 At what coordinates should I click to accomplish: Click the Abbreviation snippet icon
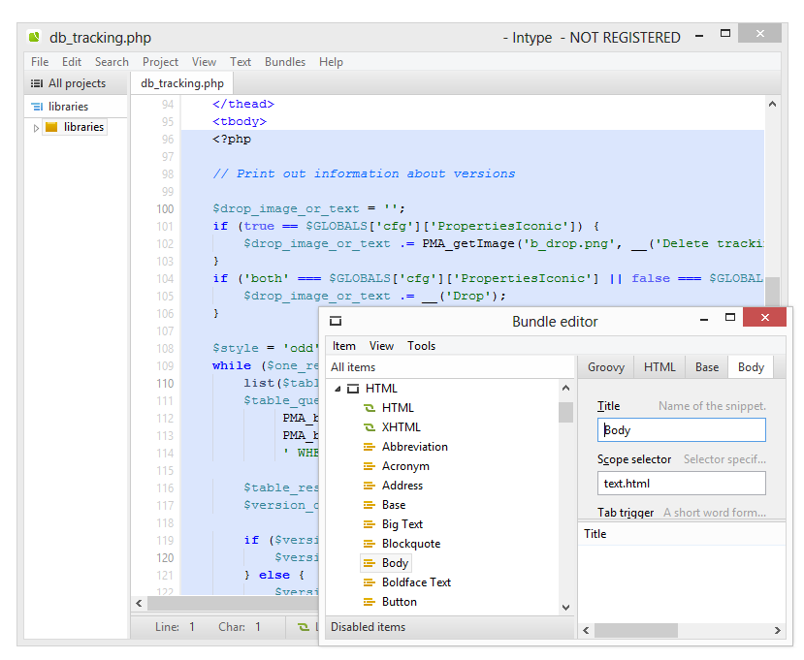(369, 447)
